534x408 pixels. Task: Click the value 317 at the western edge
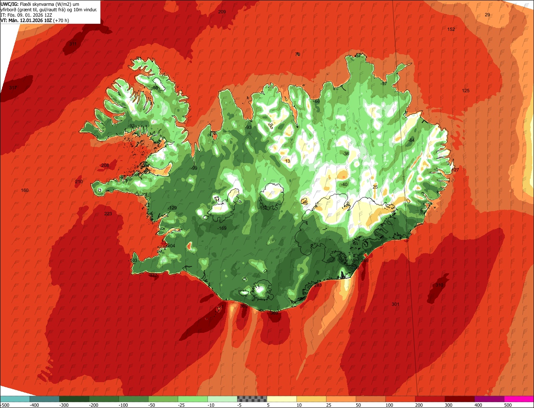[x=13, y=88]
